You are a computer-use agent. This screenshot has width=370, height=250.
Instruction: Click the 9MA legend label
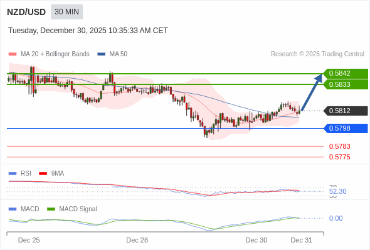coord(58,174)
